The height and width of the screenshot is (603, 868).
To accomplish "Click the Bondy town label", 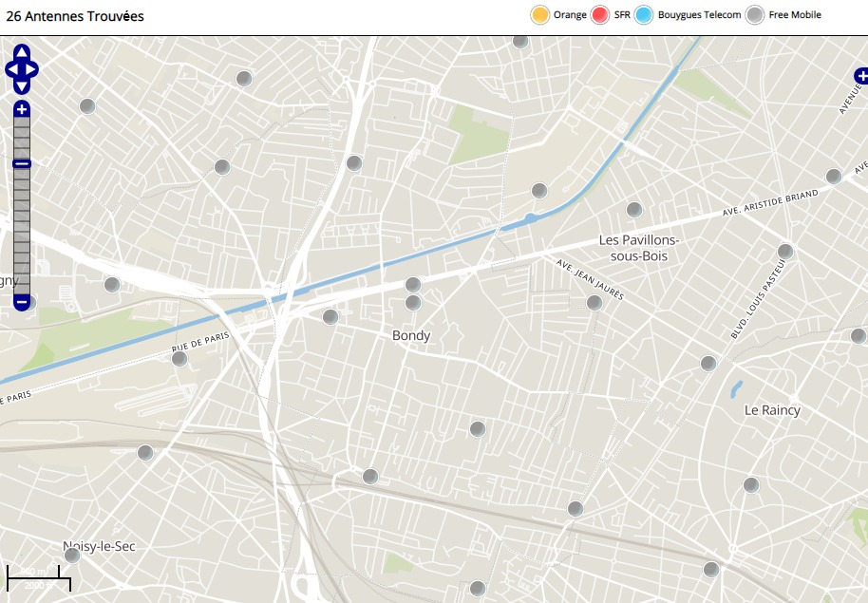I will pyautogui.click(x=411, y=335).
